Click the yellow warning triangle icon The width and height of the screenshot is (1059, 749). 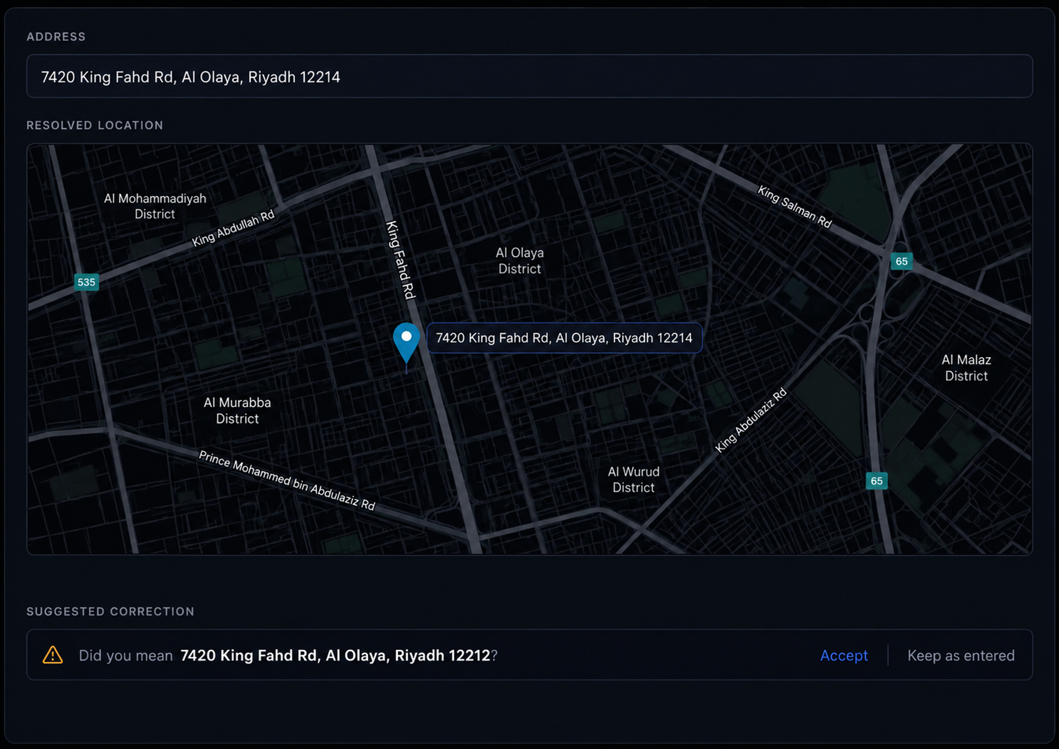[53, 655]
